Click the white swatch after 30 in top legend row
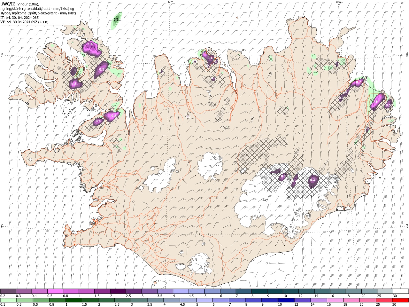This screenshot has height=307, width=409. point(401,291)
